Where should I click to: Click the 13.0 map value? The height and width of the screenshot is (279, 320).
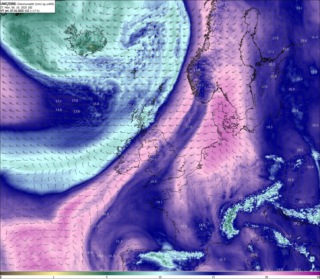(299, 79)
